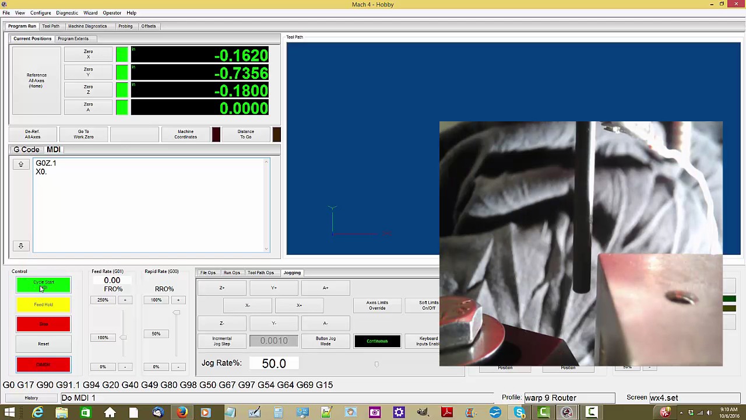Click the Jog Rate percent input field

[x=274, y=363]
